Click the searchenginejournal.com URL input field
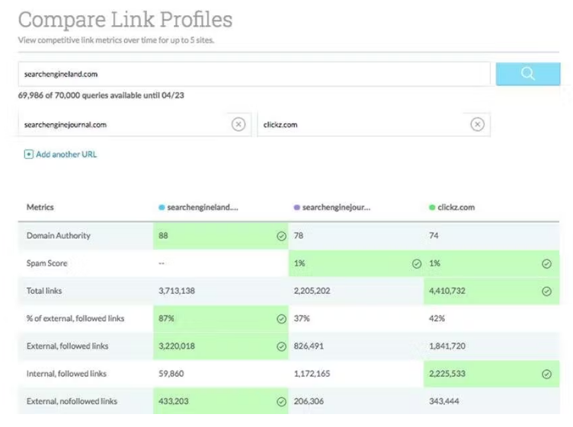The image size is (573, 427). 122,125
